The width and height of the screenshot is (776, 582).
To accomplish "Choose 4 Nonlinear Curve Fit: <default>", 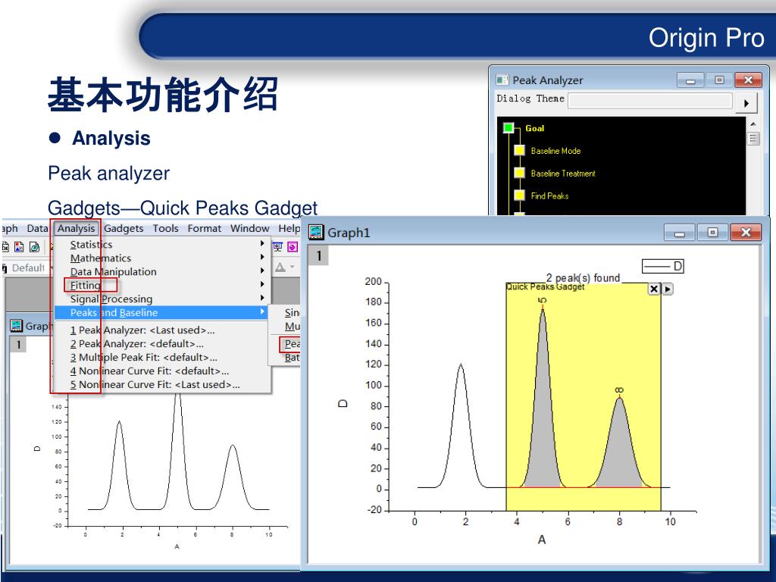I will (x=162, y=371).
